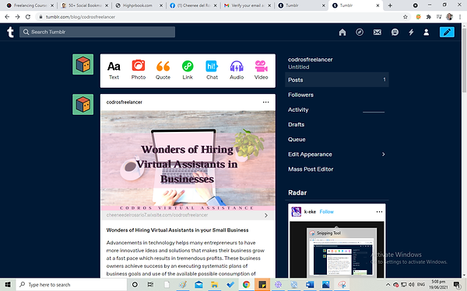Click the blue pencil compose button

pos(447,32)
